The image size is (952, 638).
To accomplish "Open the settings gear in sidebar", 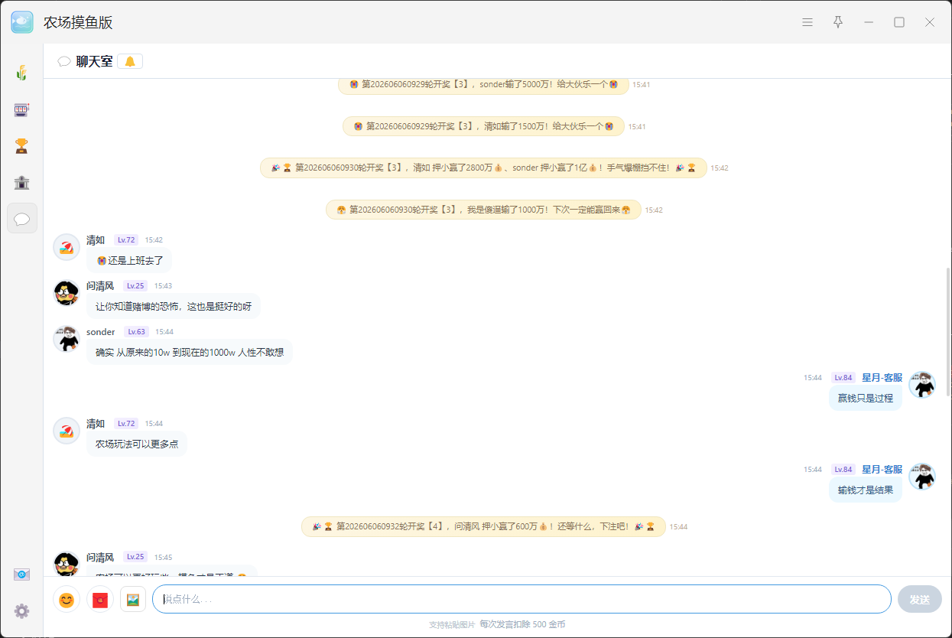I will click(22, 610).
